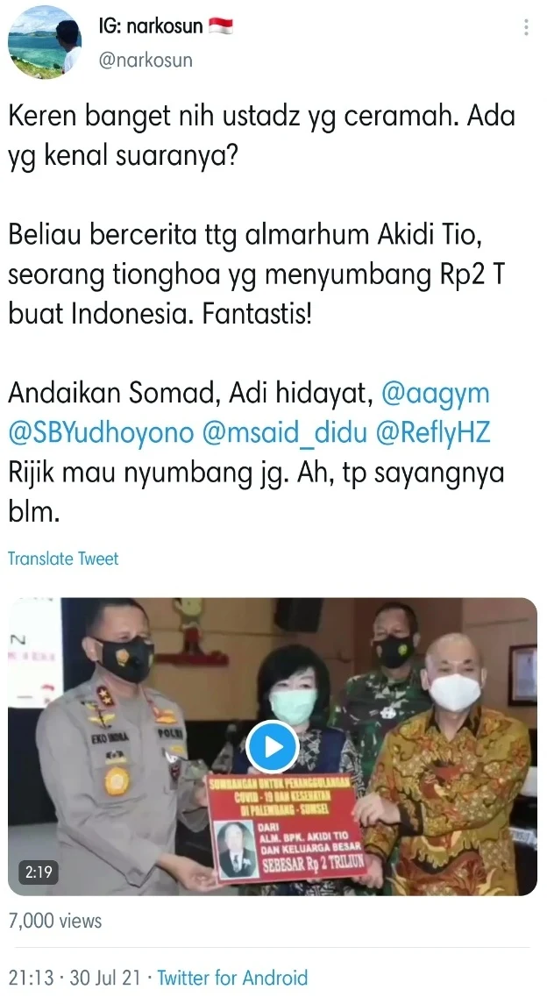Open the @msaid_didu mention link
This screenshot has height=1004, width=547.
click(x=285, y=433)
